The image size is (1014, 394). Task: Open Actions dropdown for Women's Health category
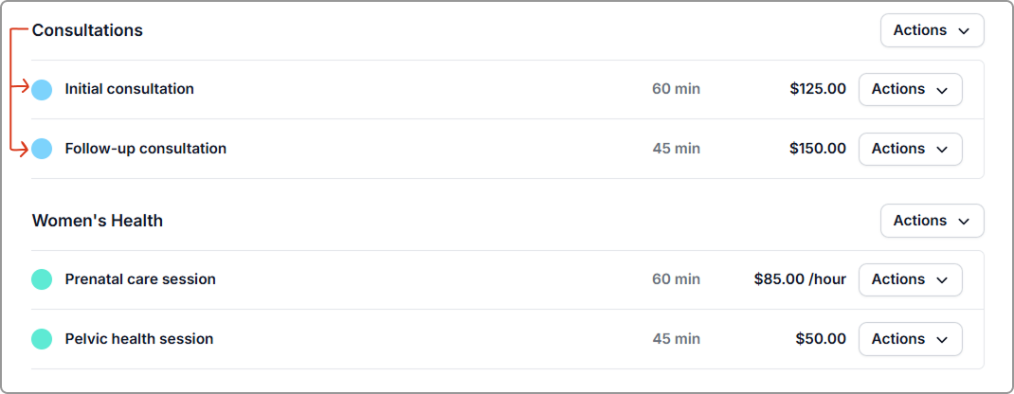click(x=932, y=221)
